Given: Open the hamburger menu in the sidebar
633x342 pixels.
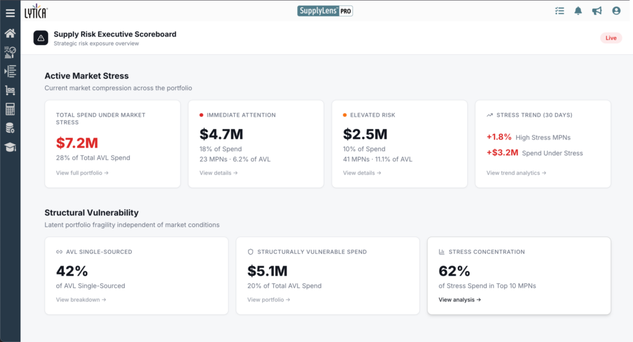Looking at the screenshot, I should pos(10,13).
